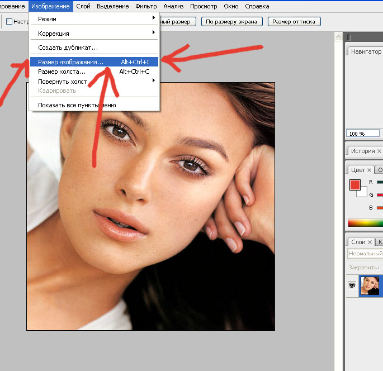The image size is (383, 371).
Task: Click the B channel slider
Action: [x=380, y=208]
